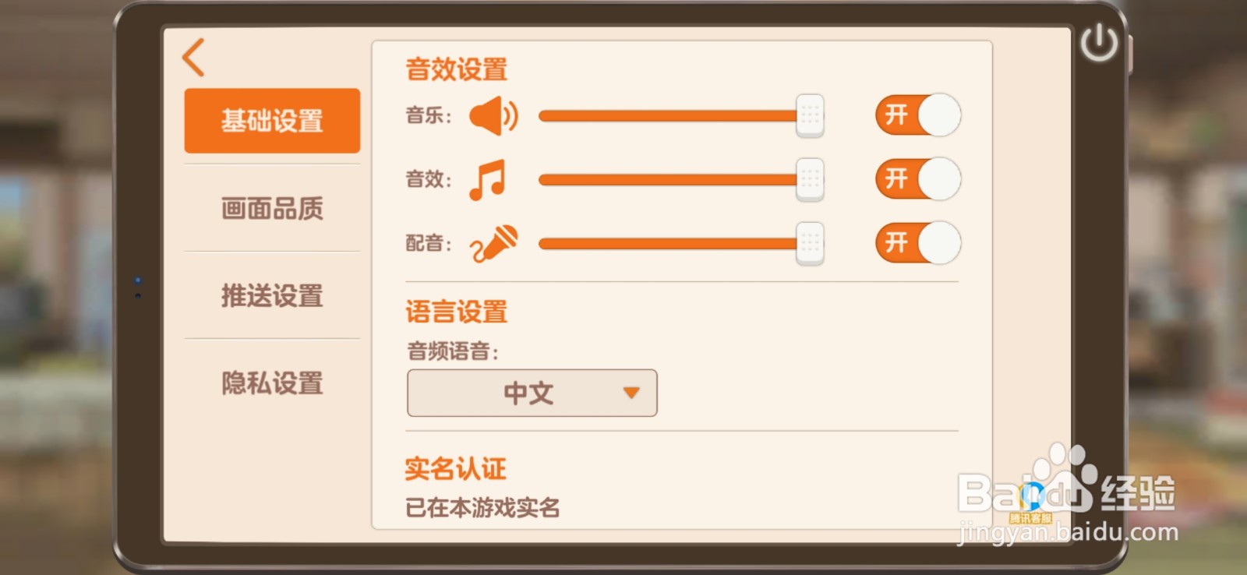
Task: Toggle the 配音 switch off
Action: pyautogui.click(x=918, y=242)
